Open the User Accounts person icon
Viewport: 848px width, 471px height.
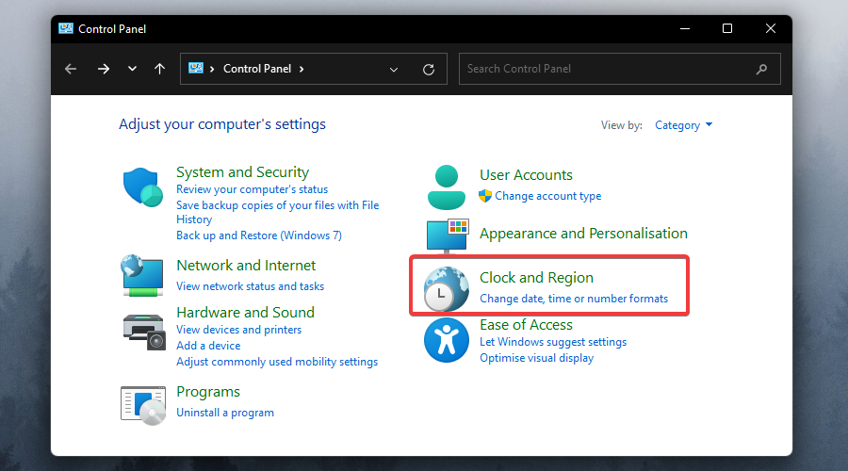tap(447, 187)
